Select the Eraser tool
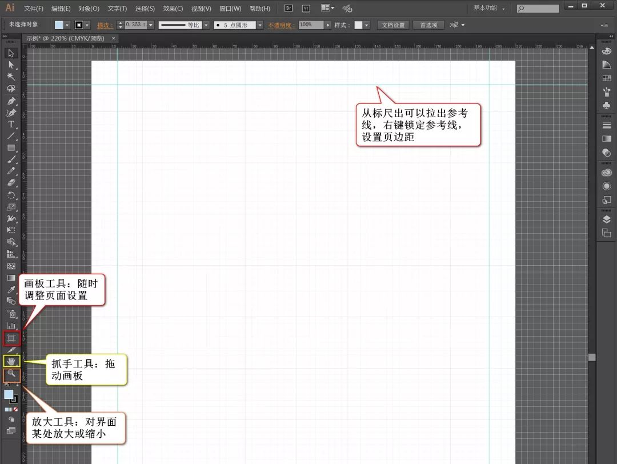 click(x=11, y=183)
